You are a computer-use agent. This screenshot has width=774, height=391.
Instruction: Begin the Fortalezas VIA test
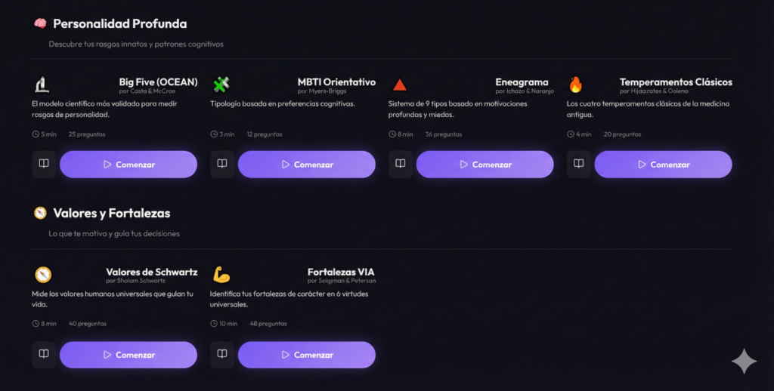pyautogui.click(x=307, y=355)
